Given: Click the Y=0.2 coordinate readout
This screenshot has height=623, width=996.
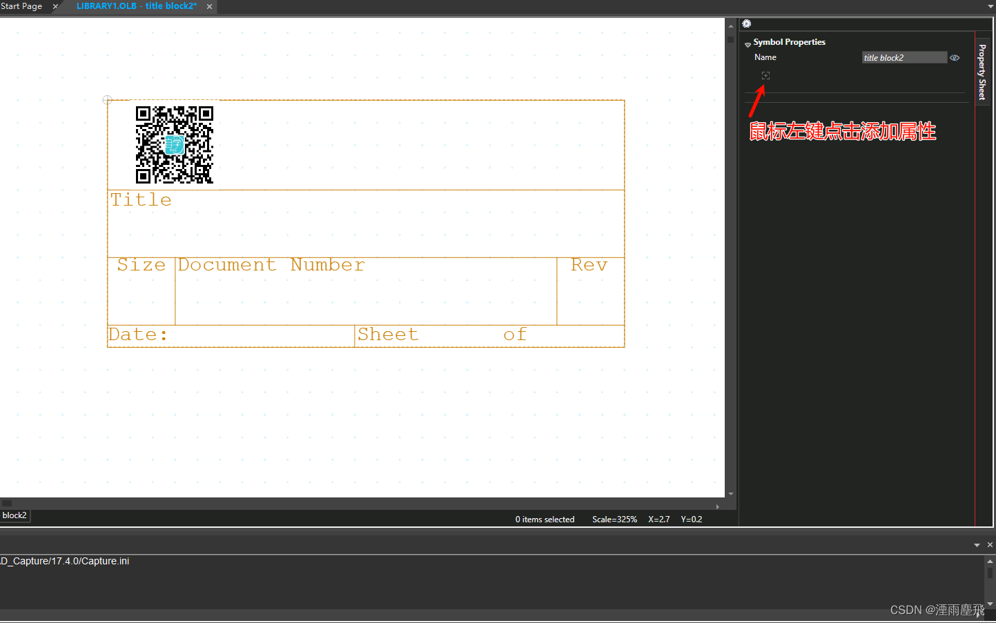Looking at the screenshot, I should 691,520.
